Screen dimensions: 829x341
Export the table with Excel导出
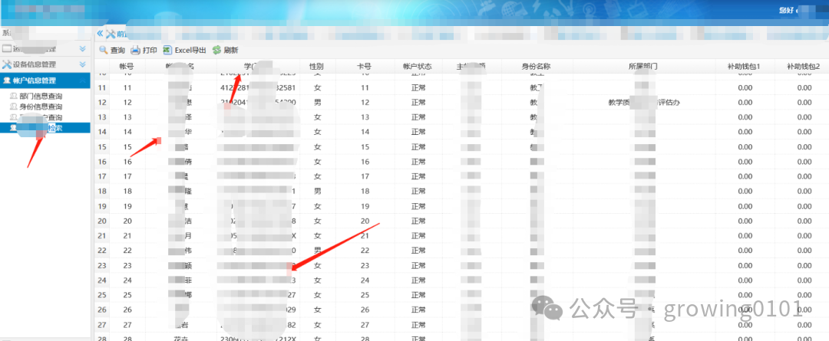coord(184,50)
